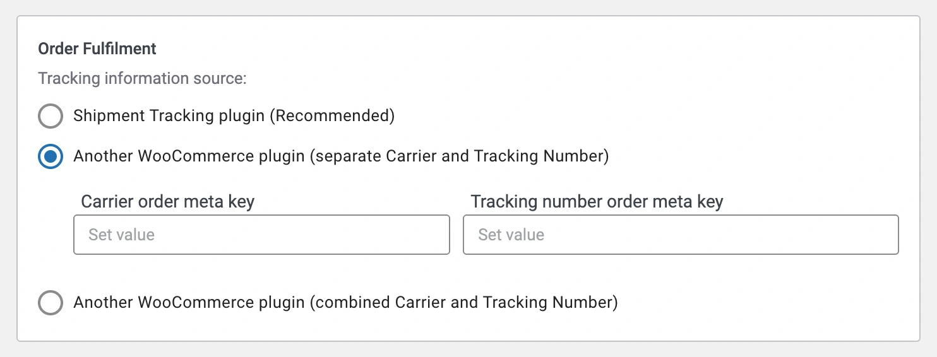The image size is (937, 357).
Task: Click the empty radio circle beside the combined option
Action: (x=51, y=302)
